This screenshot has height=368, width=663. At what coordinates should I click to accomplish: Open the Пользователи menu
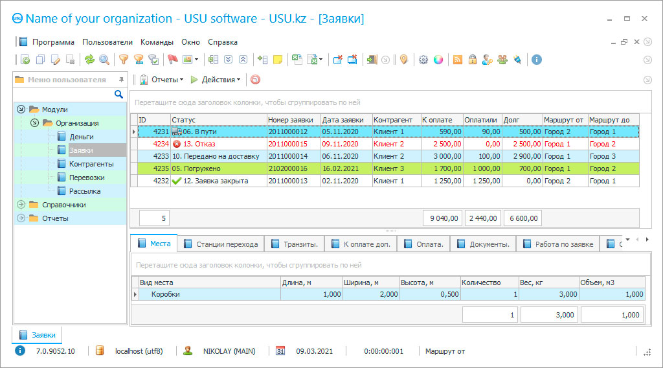click(107, 42)
